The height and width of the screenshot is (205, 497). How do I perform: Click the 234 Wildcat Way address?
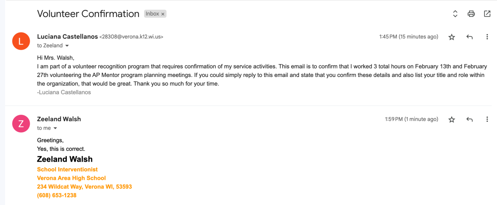coord(84,187)
